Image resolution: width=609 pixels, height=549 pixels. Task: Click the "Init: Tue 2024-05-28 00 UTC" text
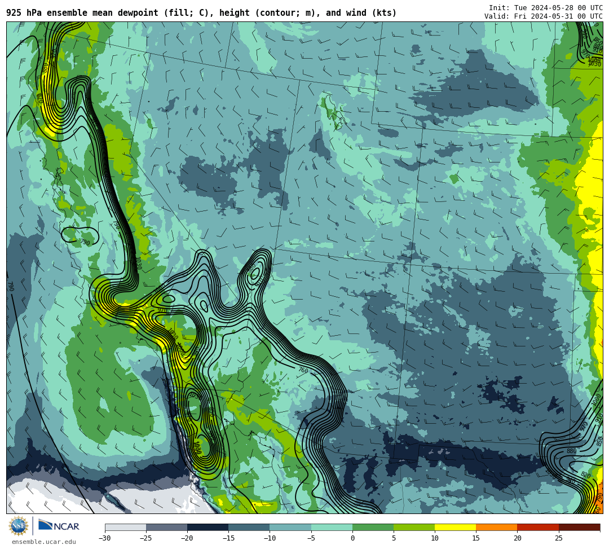click(x=546, y=8)
